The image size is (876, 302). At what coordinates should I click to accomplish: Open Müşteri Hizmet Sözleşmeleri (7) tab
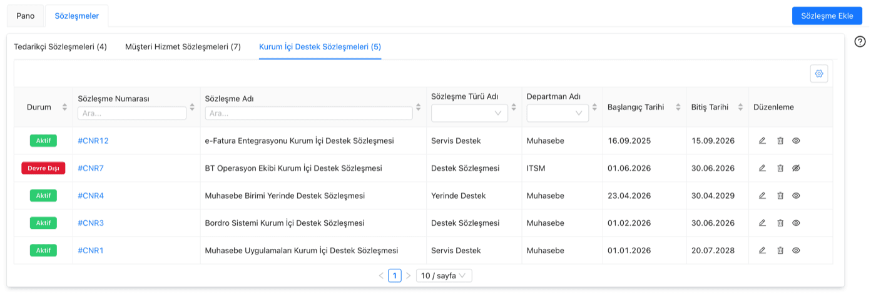(x=183, y=47)
